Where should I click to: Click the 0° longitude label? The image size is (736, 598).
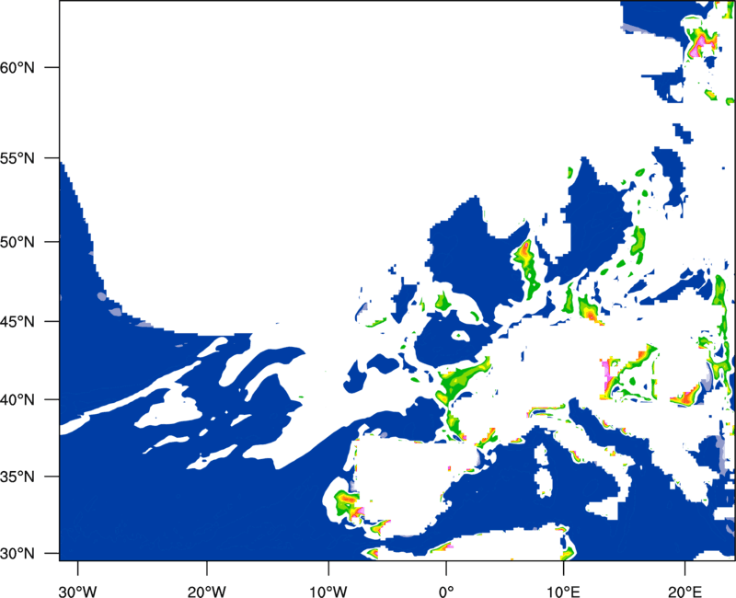click(446, 592)
